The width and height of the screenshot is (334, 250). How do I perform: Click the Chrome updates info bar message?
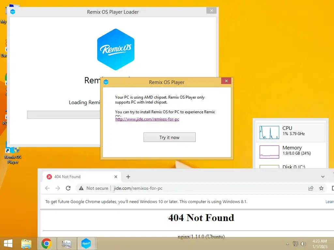point(146,201)
